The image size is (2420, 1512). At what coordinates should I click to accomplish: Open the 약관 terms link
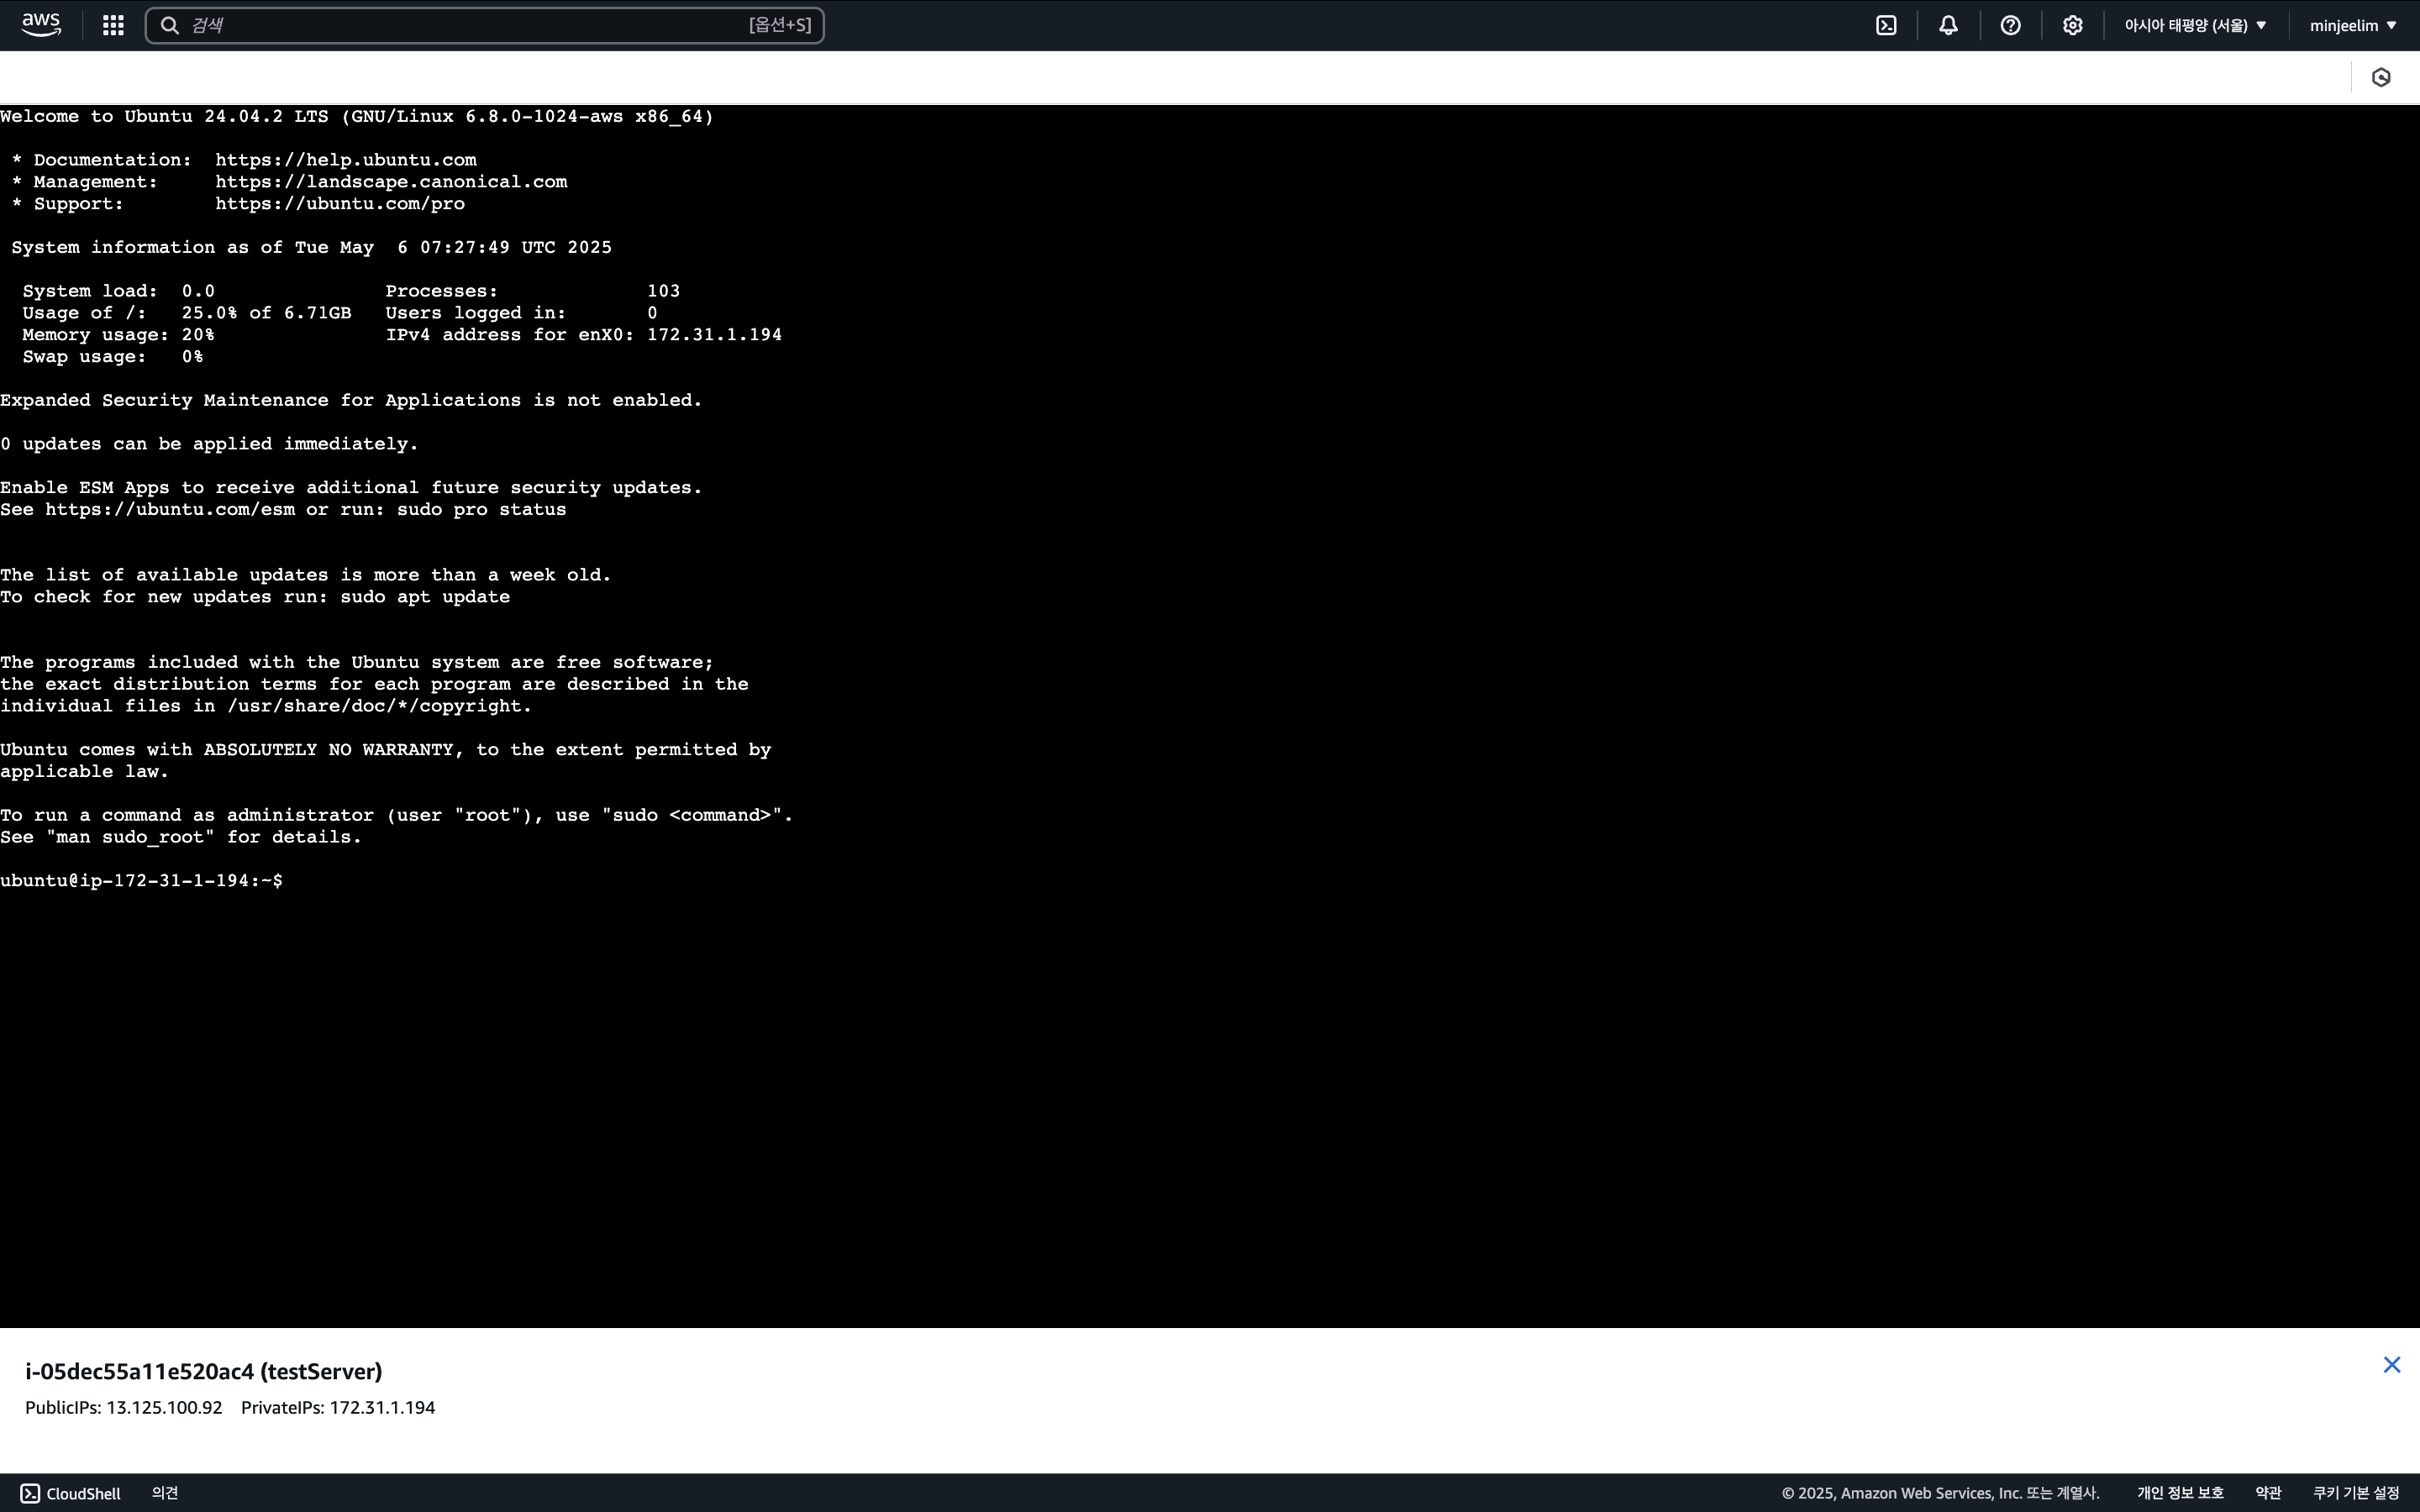2268,1493
